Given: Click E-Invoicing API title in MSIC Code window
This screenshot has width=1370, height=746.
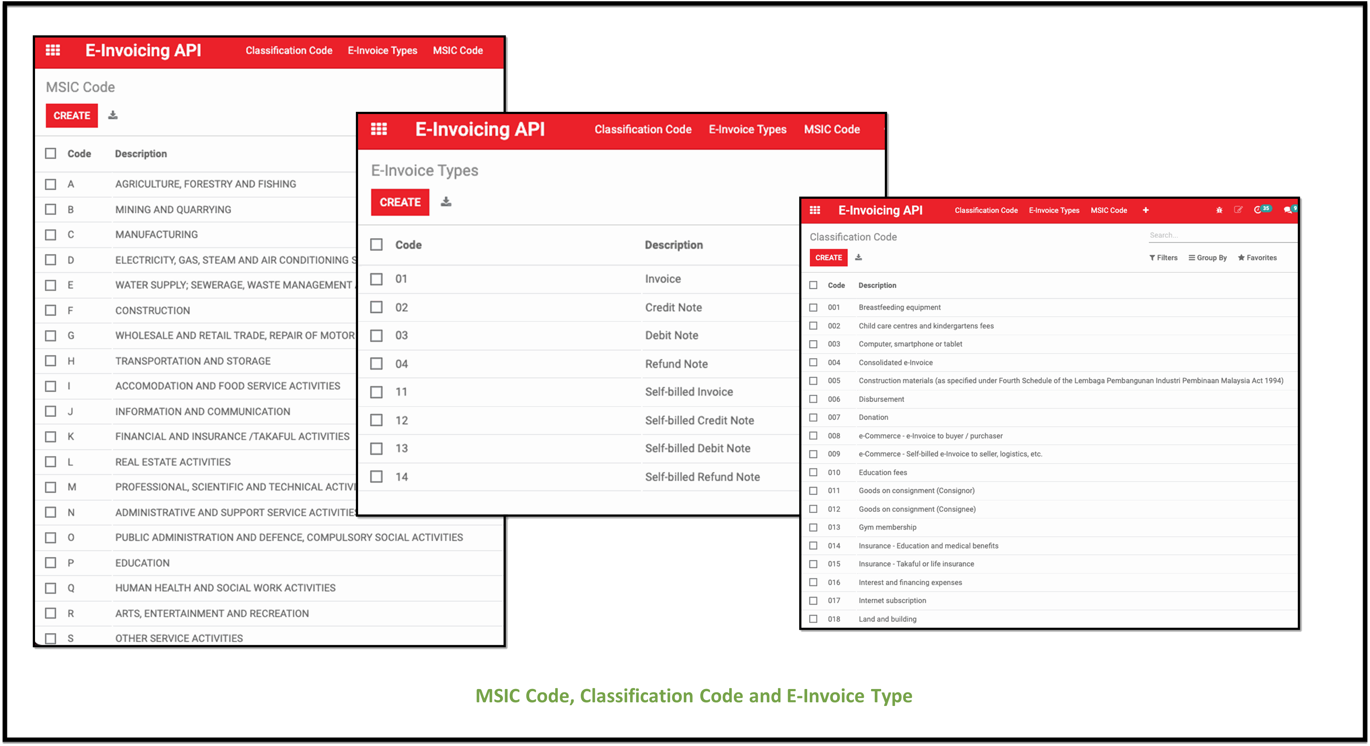Looking at the screenshot, I should (143, 51).
